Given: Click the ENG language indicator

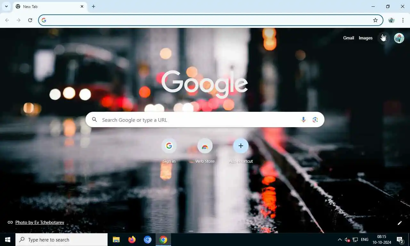Looking at the screenshot, I should (x=365, y=240).
